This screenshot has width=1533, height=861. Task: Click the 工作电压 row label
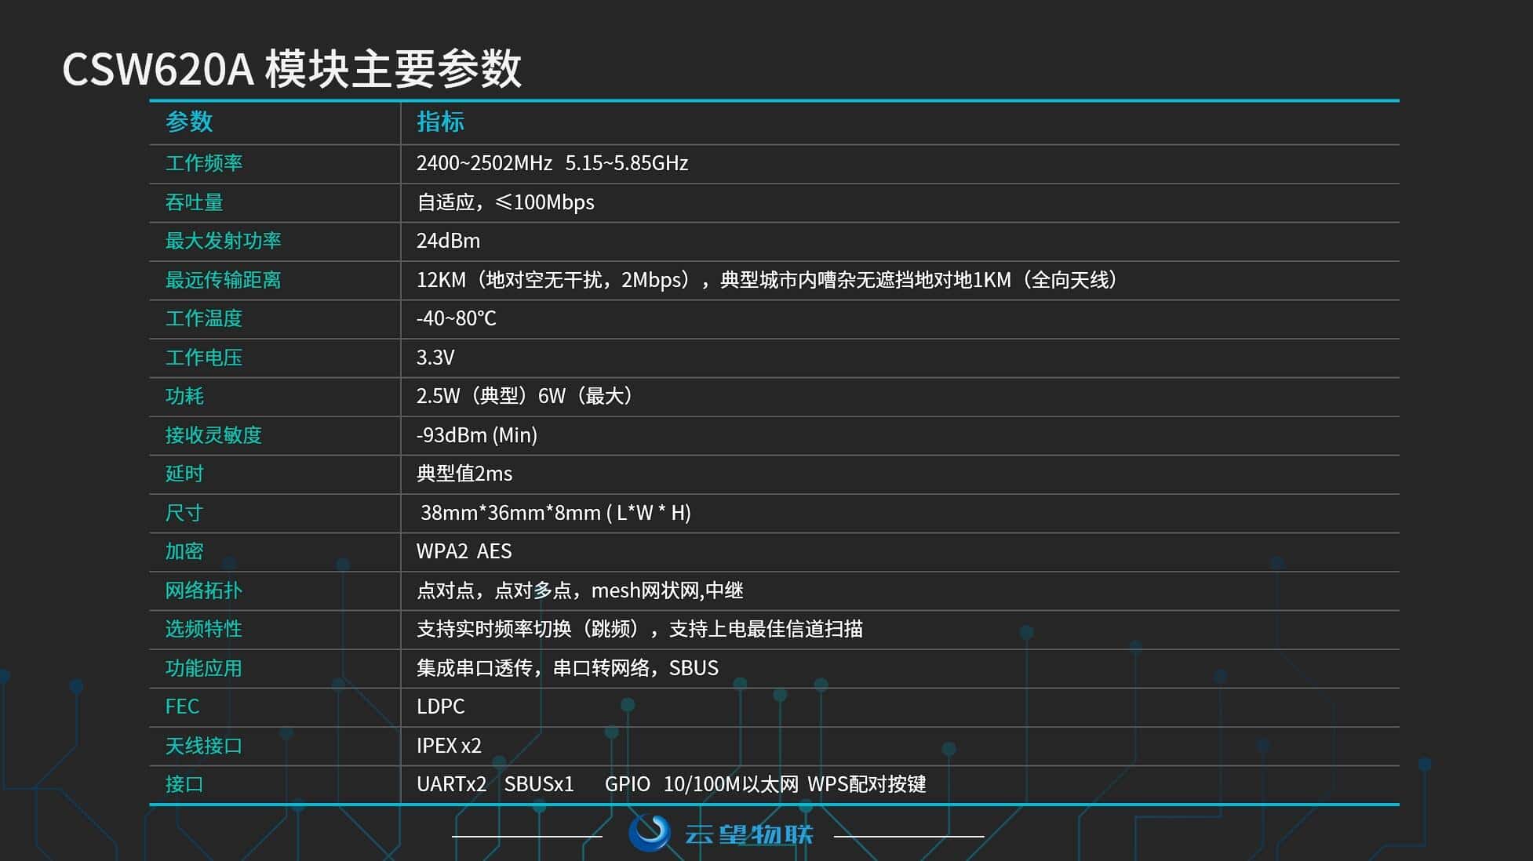pos(204,358)
